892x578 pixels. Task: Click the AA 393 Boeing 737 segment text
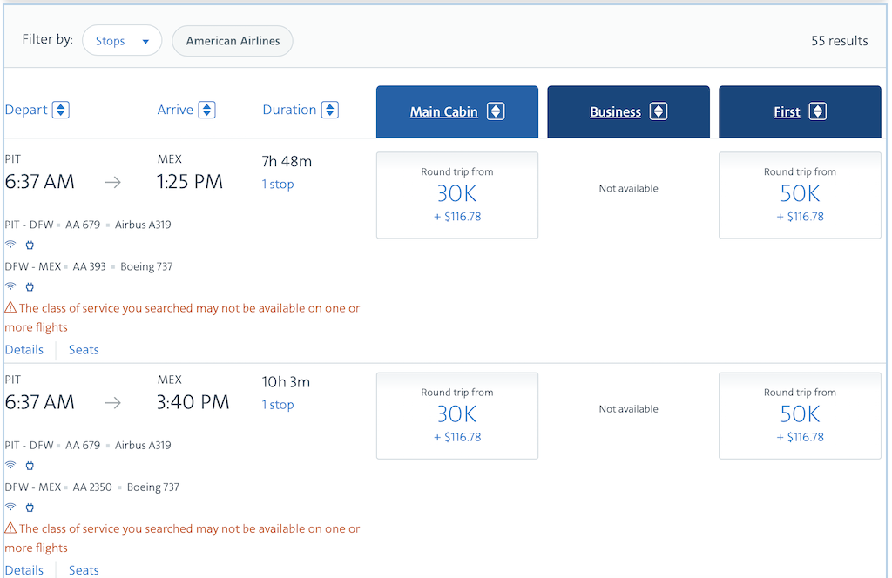click(89, 266)
